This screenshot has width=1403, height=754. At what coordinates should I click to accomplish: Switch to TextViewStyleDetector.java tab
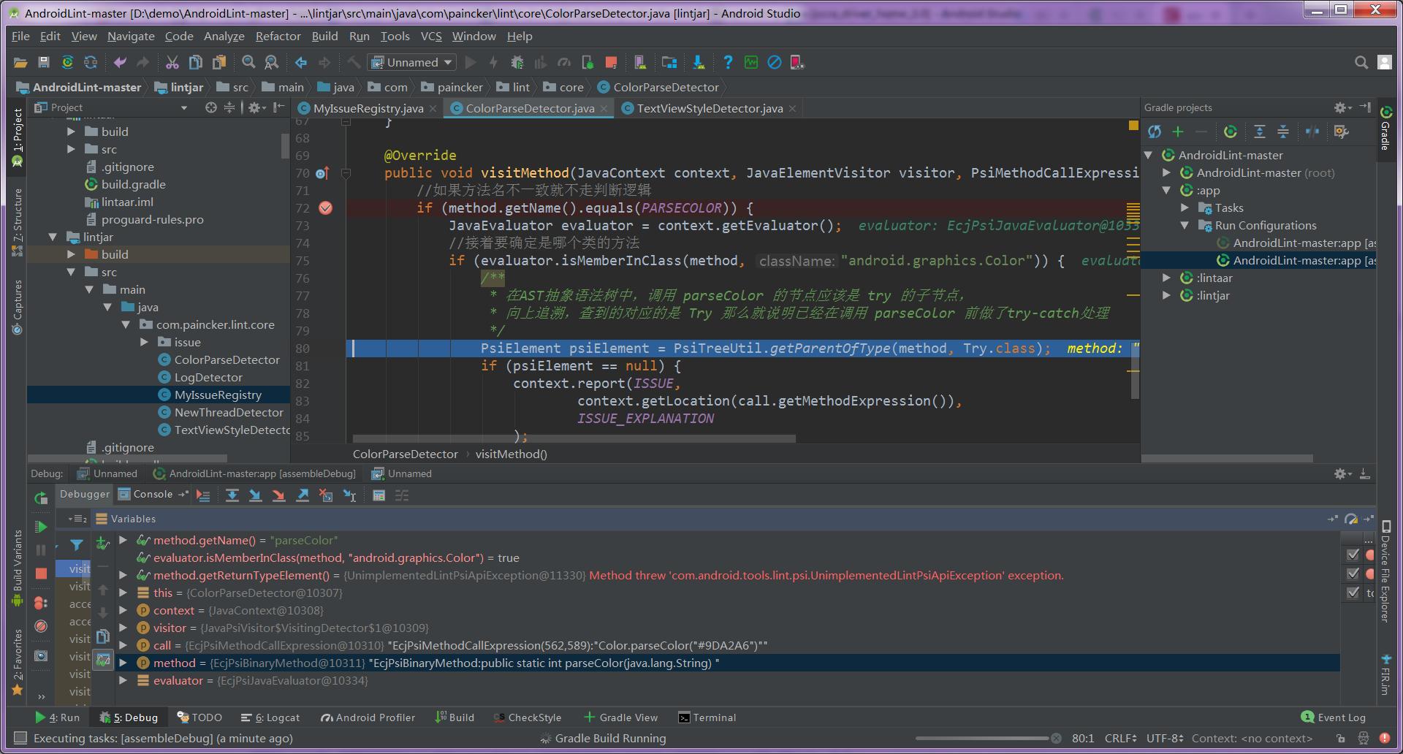pos(710,108)
